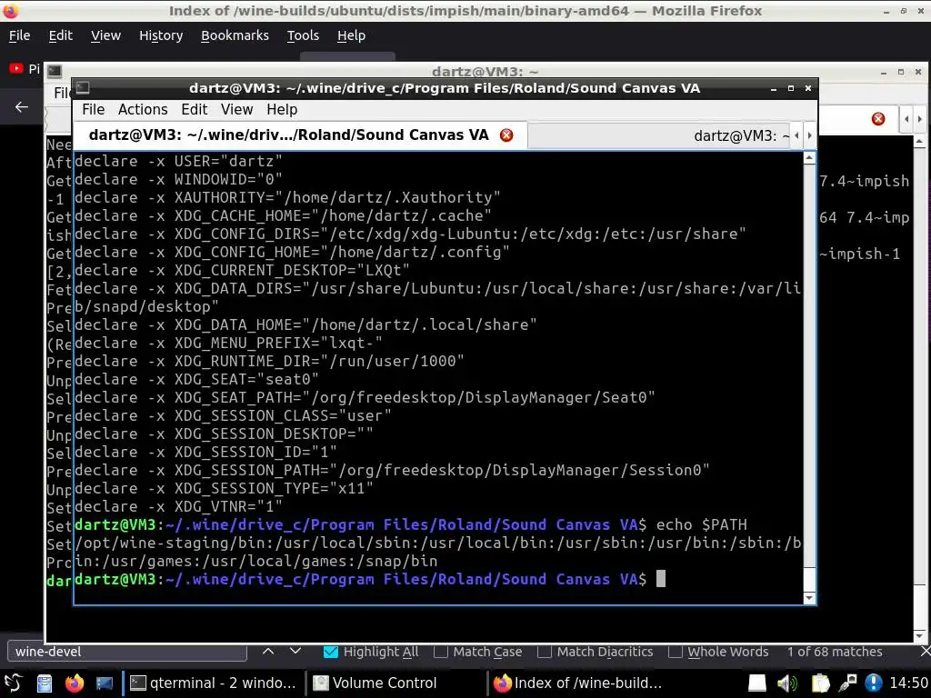931x698 pixels.
Task: Open Volume Control taskbar button
Action: pos(396,683)
